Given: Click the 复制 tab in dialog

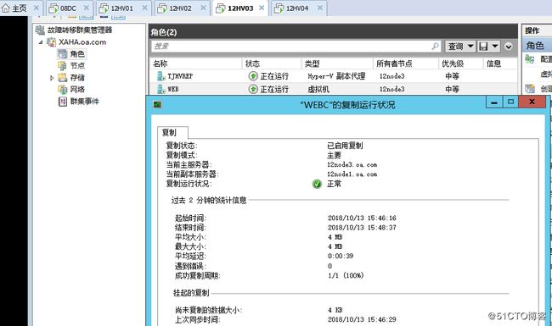Looking at the screenshot, I should [172, 133].
